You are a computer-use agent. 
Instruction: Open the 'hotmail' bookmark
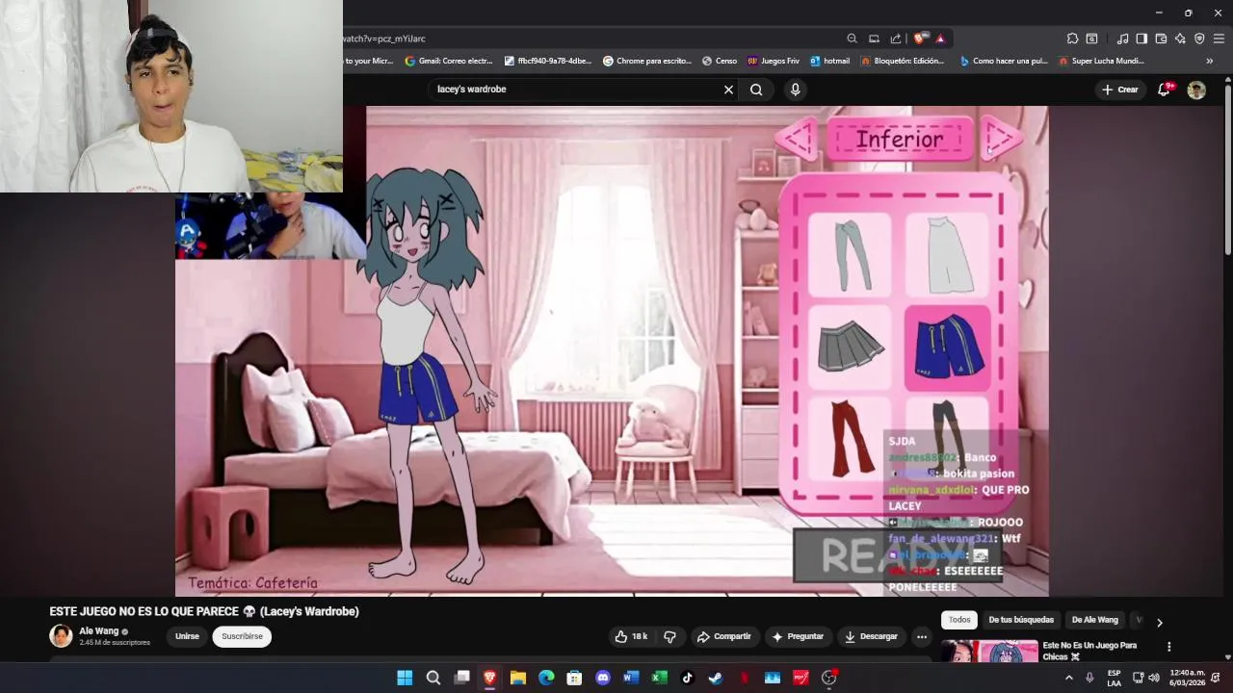(829, 61)
